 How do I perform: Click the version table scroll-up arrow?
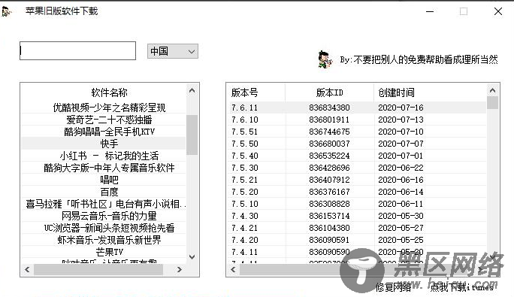coord(492,90)
